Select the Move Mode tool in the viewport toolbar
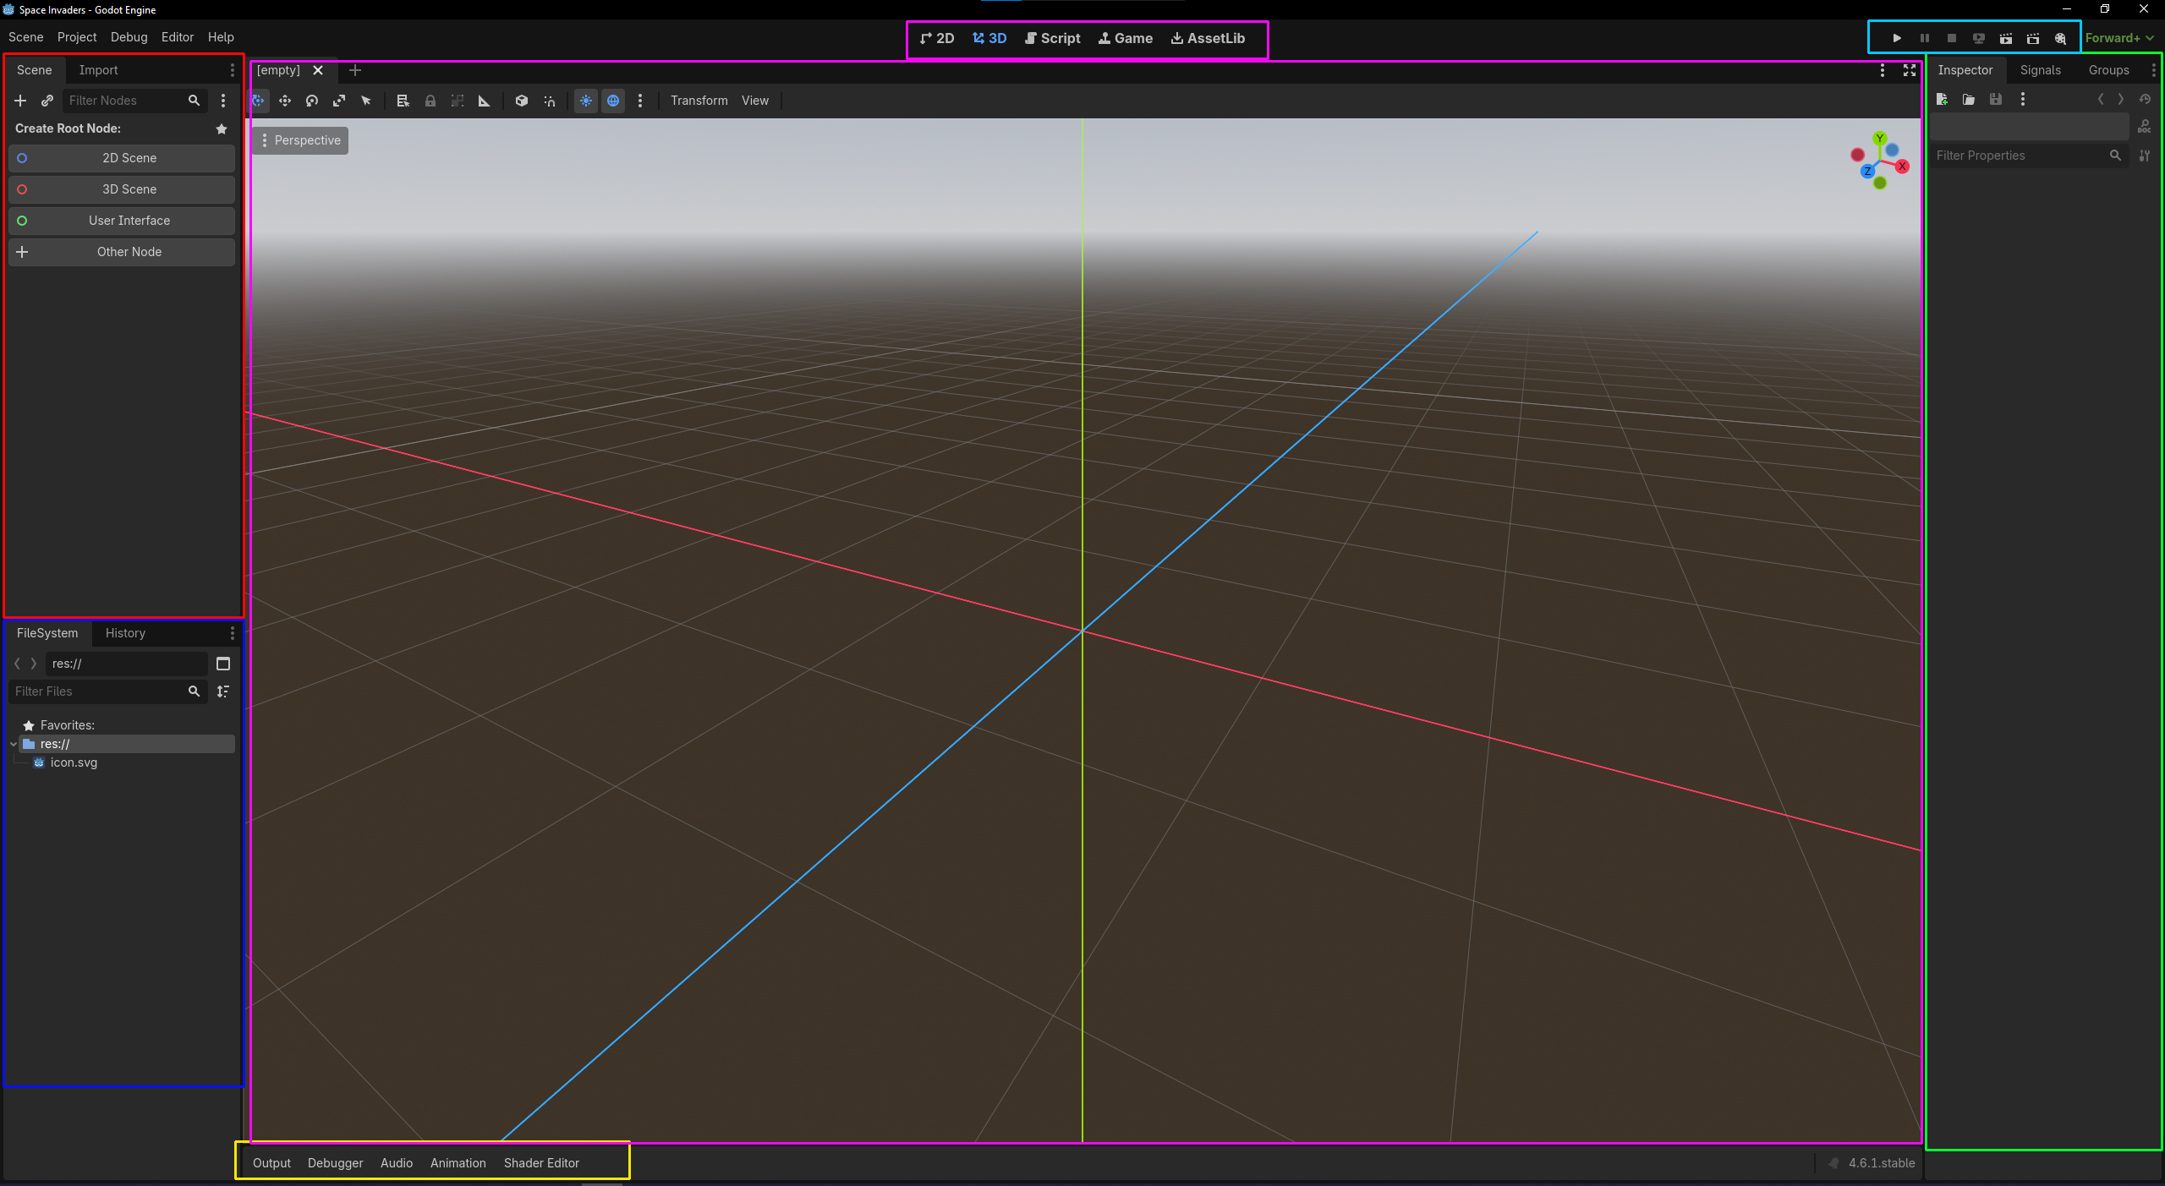 tap(285, 101)
